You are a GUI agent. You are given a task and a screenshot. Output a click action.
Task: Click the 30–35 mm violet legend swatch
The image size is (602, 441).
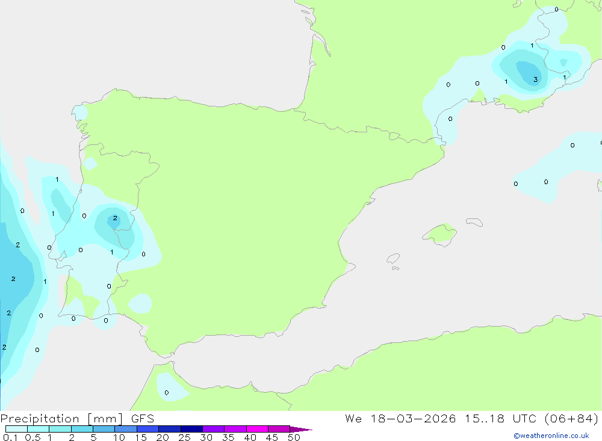click(x=214, y=429)
